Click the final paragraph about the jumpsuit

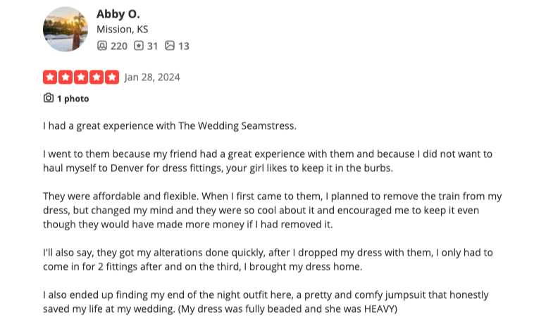266,302
